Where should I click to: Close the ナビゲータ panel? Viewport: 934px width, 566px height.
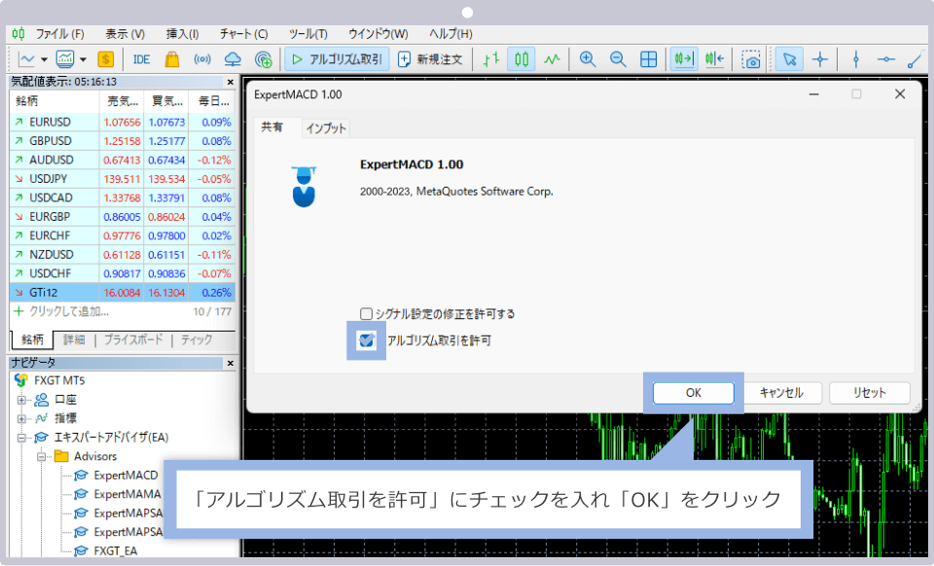(x=231, y=363)
